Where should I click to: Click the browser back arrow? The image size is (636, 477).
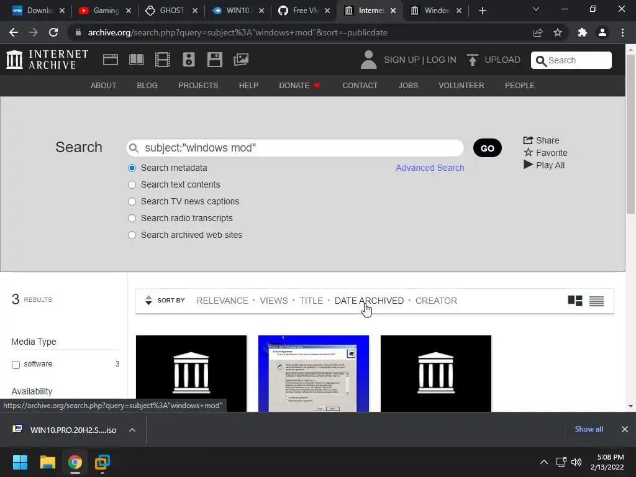(x=14, y=32)
